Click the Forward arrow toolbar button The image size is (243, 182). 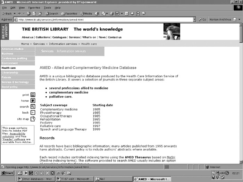(x=19, y=14)
